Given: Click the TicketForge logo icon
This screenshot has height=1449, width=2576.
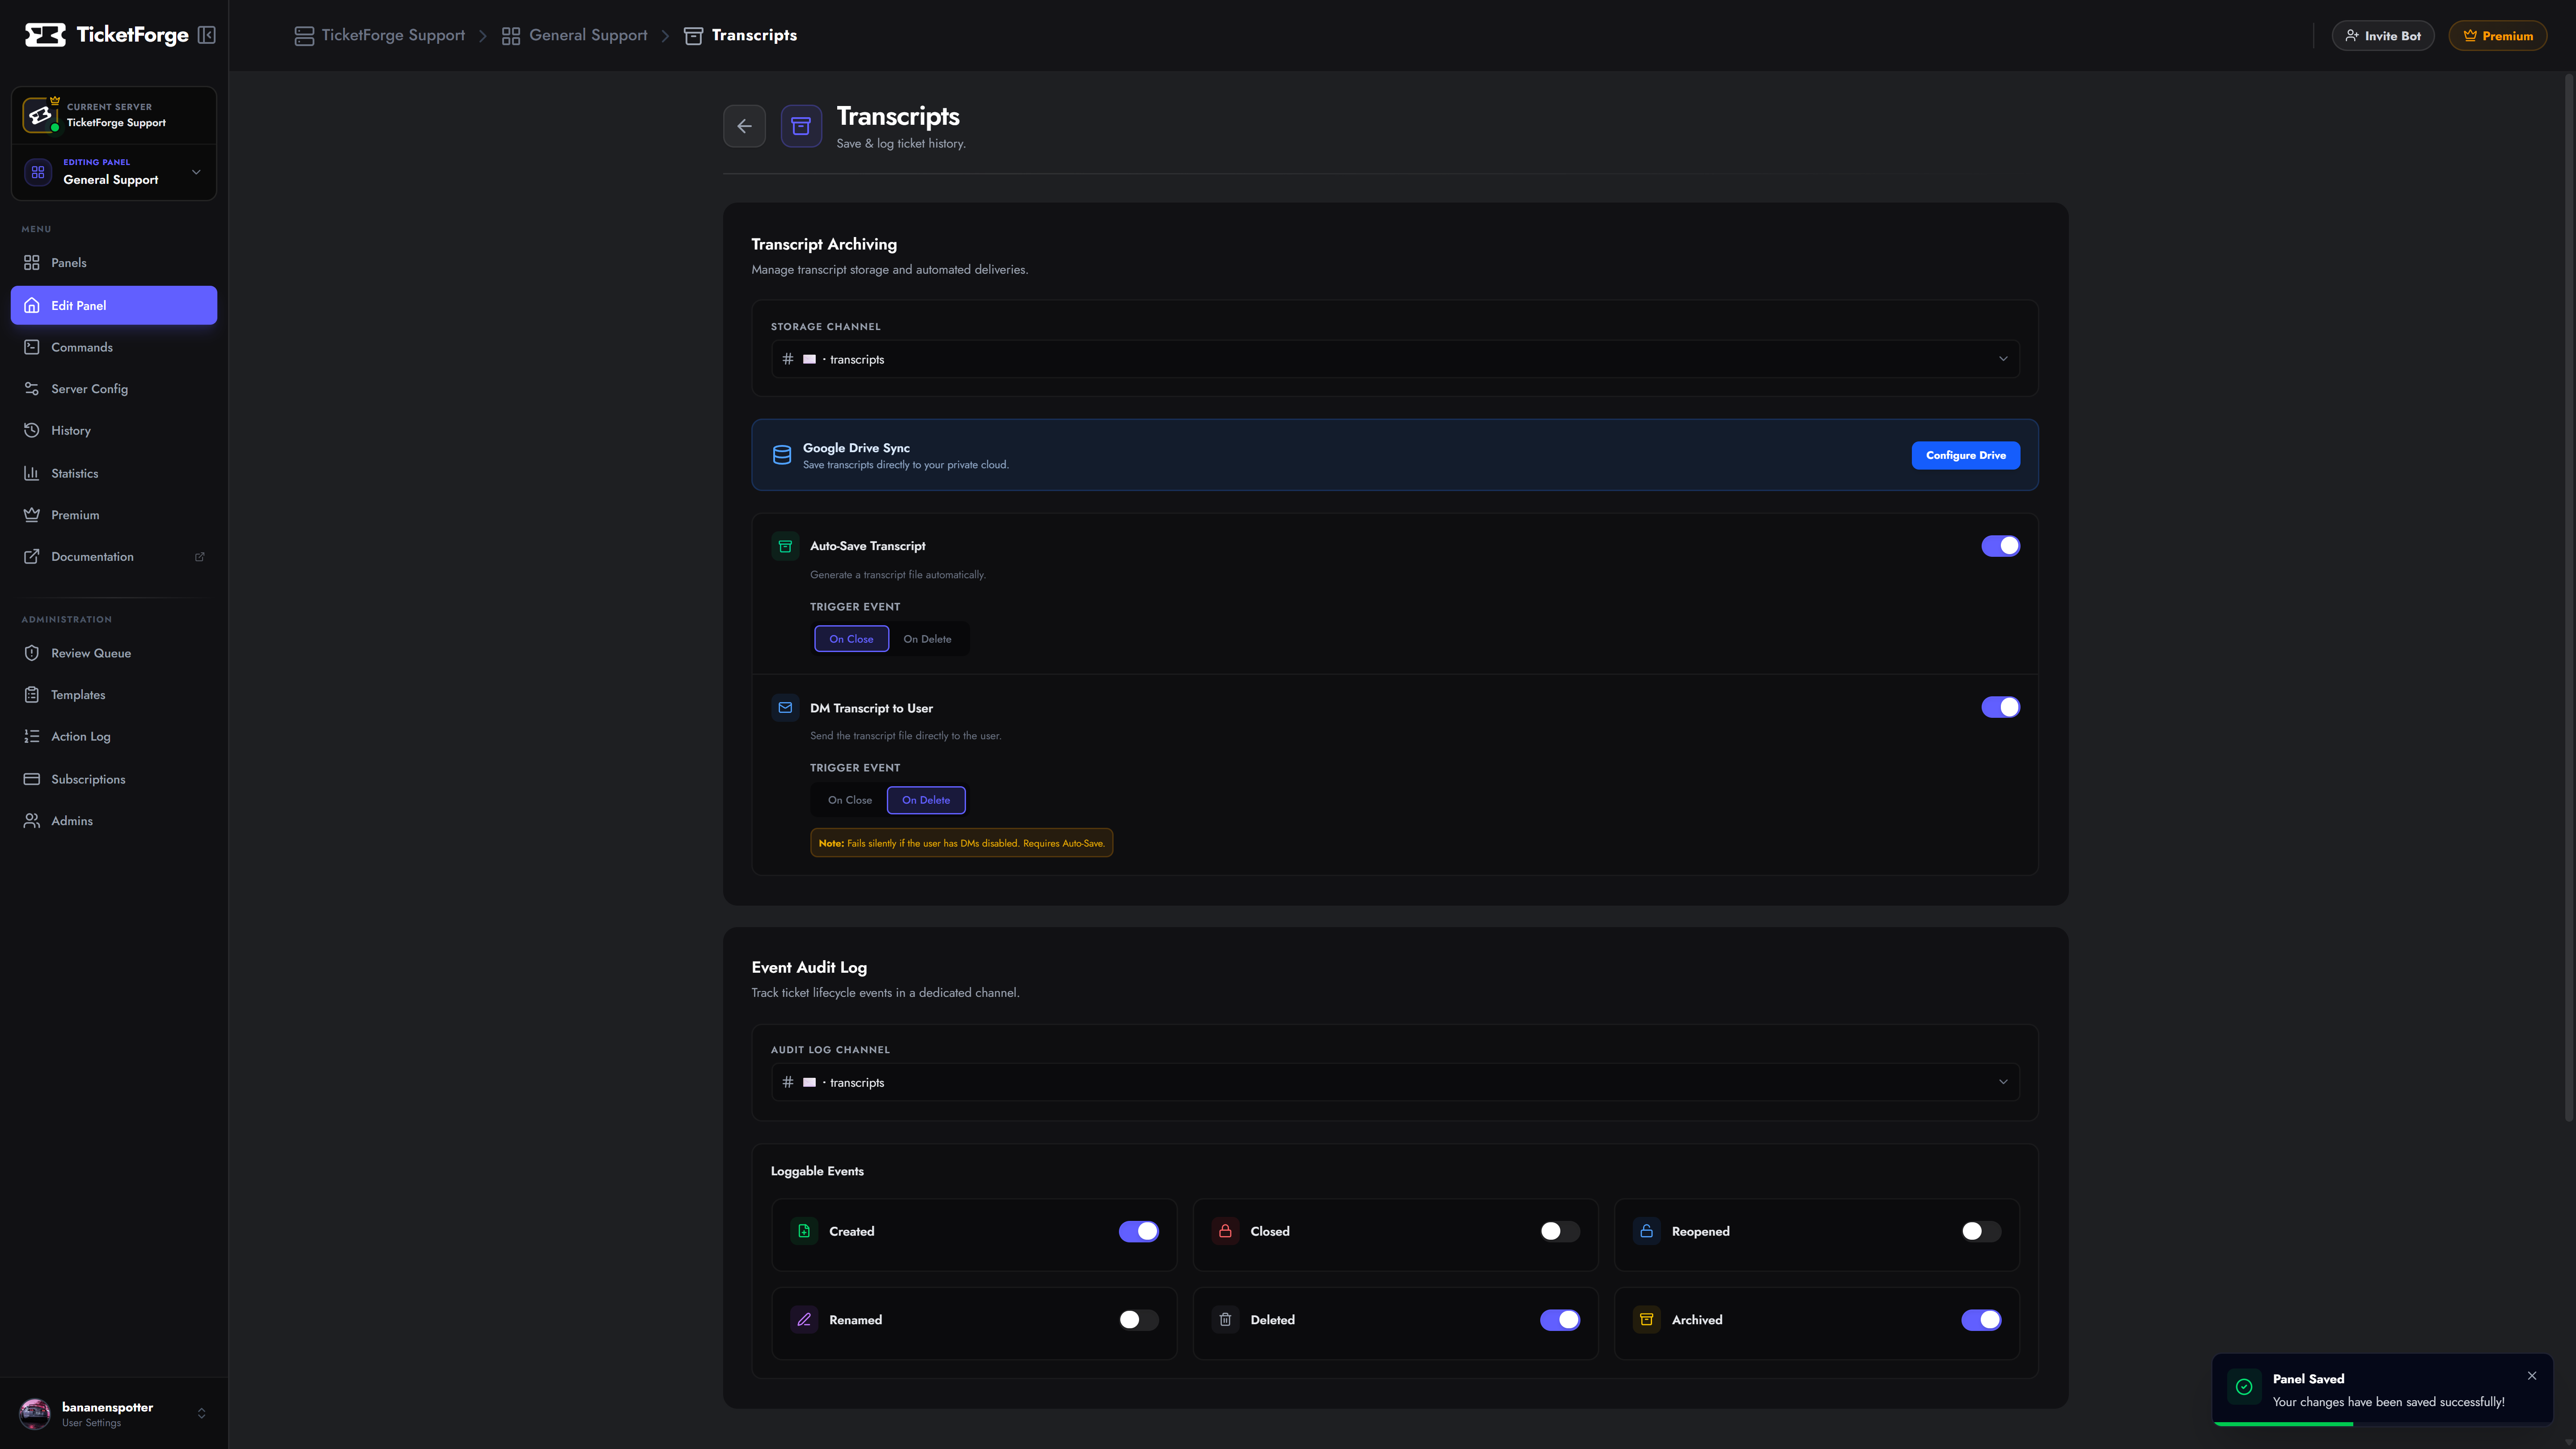Looking at the screenshot, I should pyautogui.click(x=45, y=35).
